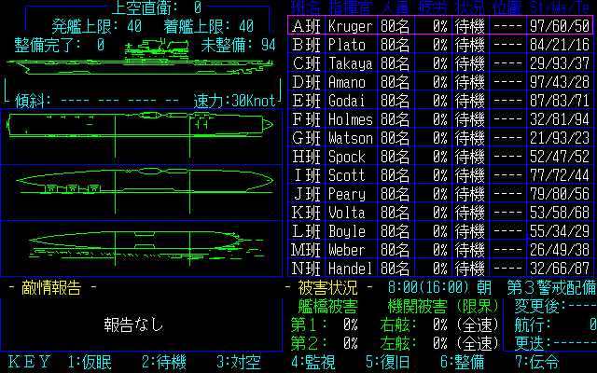This screenshot has width=597, height=373.
Task: Select the A班 Kruger squad row
Action: pyautogui.click(x=440, y=25)
